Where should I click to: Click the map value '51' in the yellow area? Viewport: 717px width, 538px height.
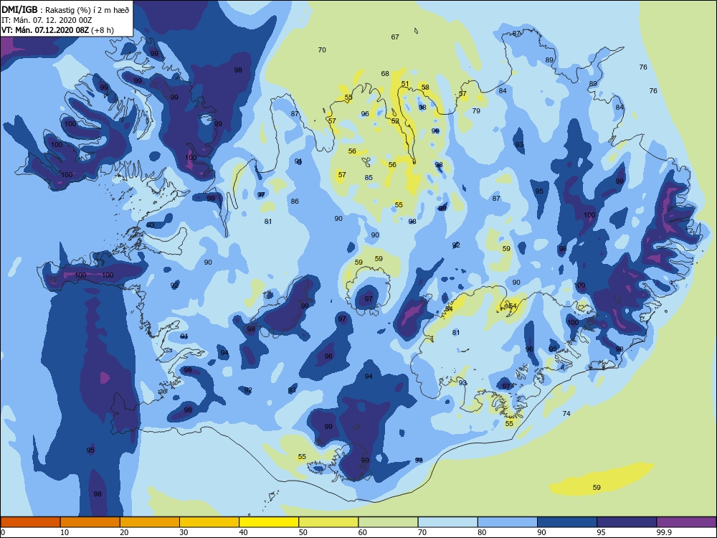[x=405, y=84]
